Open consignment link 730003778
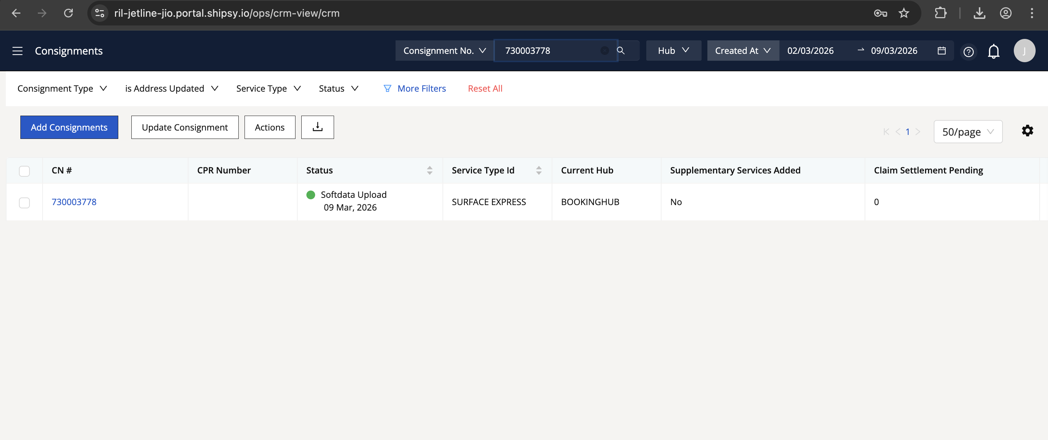 click(74, 202)
